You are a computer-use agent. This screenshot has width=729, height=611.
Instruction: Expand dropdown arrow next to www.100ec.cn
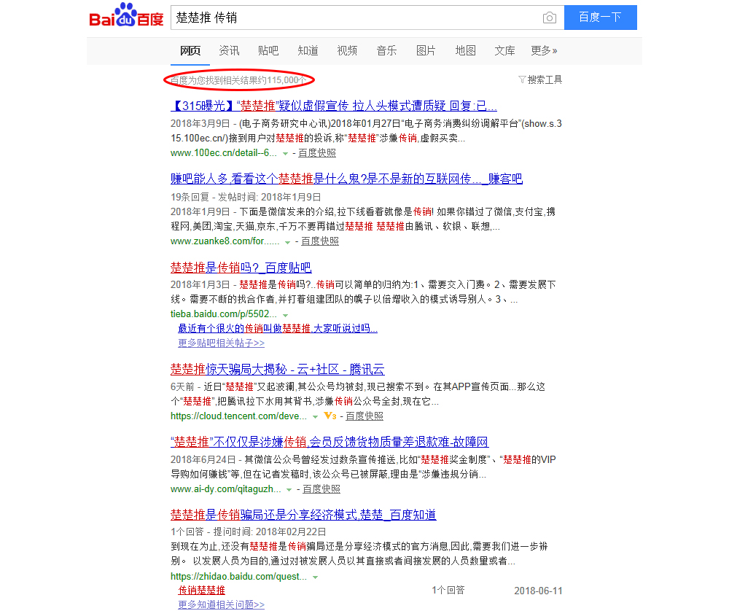coord(286,154)
